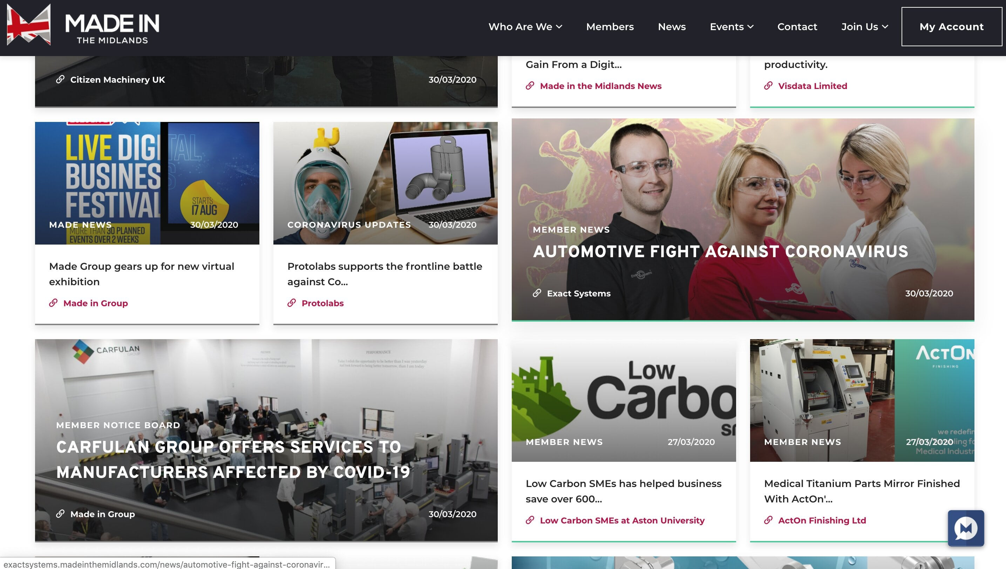1006x569 pixels.
Task: Click link icon beside ActOn Finishing Ltd
Action: click(768, 520)
